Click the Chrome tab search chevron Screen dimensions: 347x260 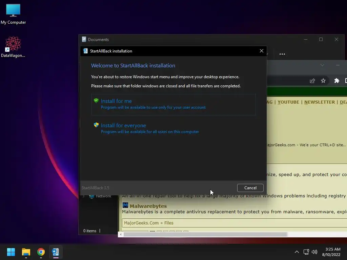point(322,65)
